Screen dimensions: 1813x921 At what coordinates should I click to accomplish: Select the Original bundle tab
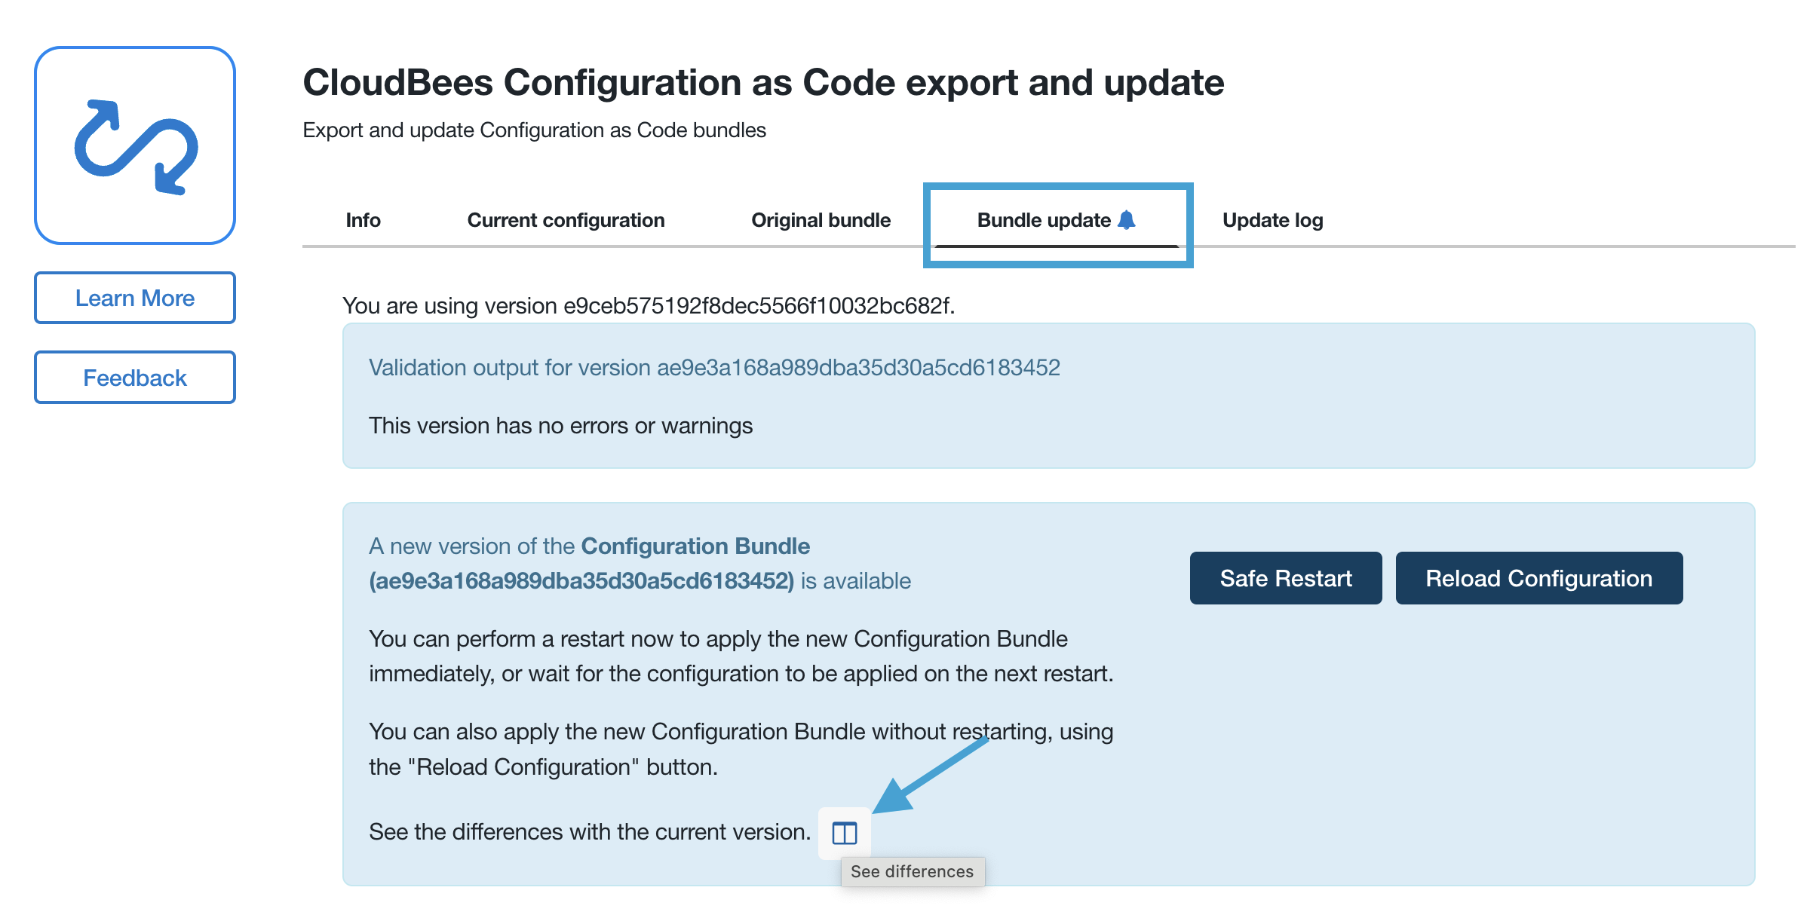pos(821,220)
